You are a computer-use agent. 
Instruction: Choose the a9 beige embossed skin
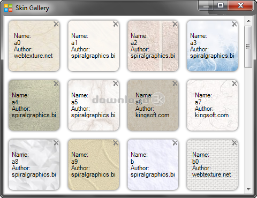click(94, 165)
